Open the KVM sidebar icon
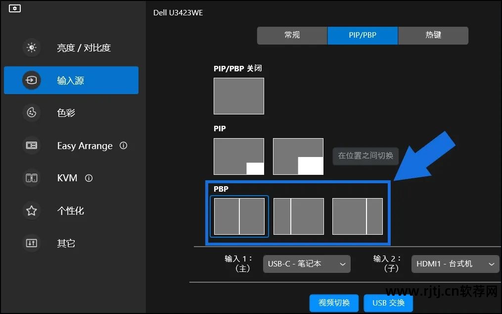The width and height of the screenshot is (502, 314). (32, 178)
